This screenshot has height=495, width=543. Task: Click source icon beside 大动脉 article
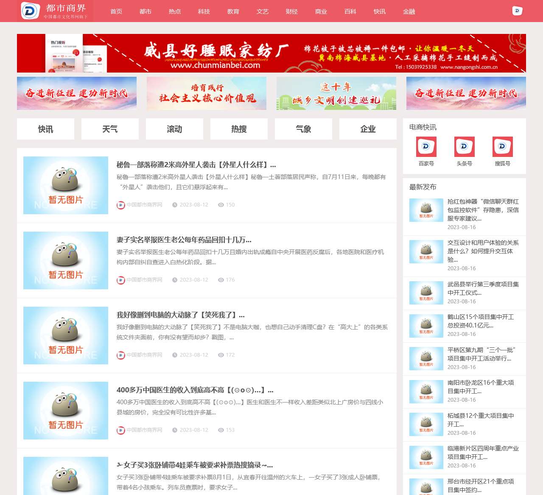pos(121,355)
